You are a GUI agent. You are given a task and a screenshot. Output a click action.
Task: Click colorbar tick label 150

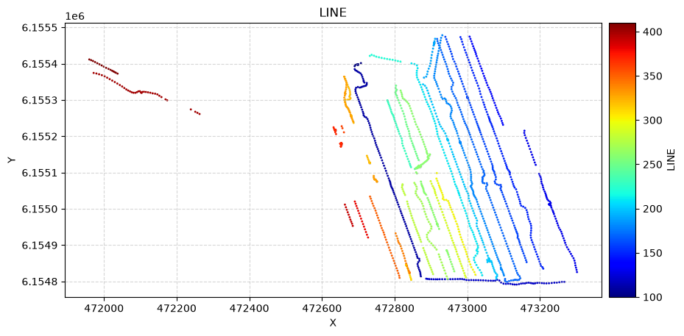point(652,253)
